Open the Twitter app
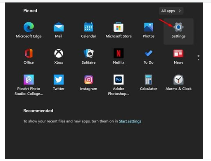Viewport: 211px width, 161px height. pos(59,82)
